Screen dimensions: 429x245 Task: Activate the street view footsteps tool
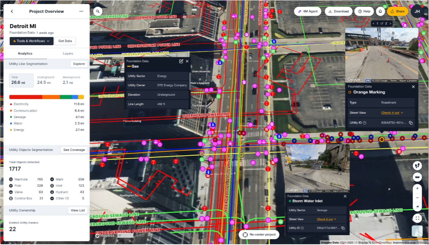[x=417, y=166]
